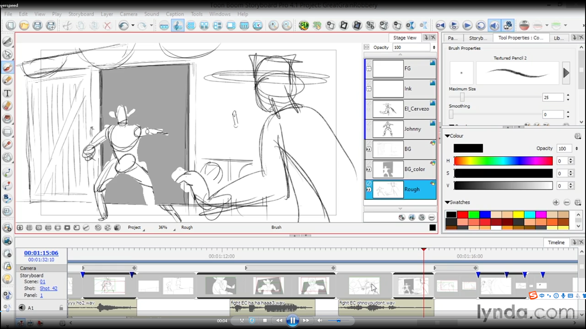The width and height of the screenshot is (586, 329).
Task: Toggle visibility of the Ink layer
Action: [369, 89]
